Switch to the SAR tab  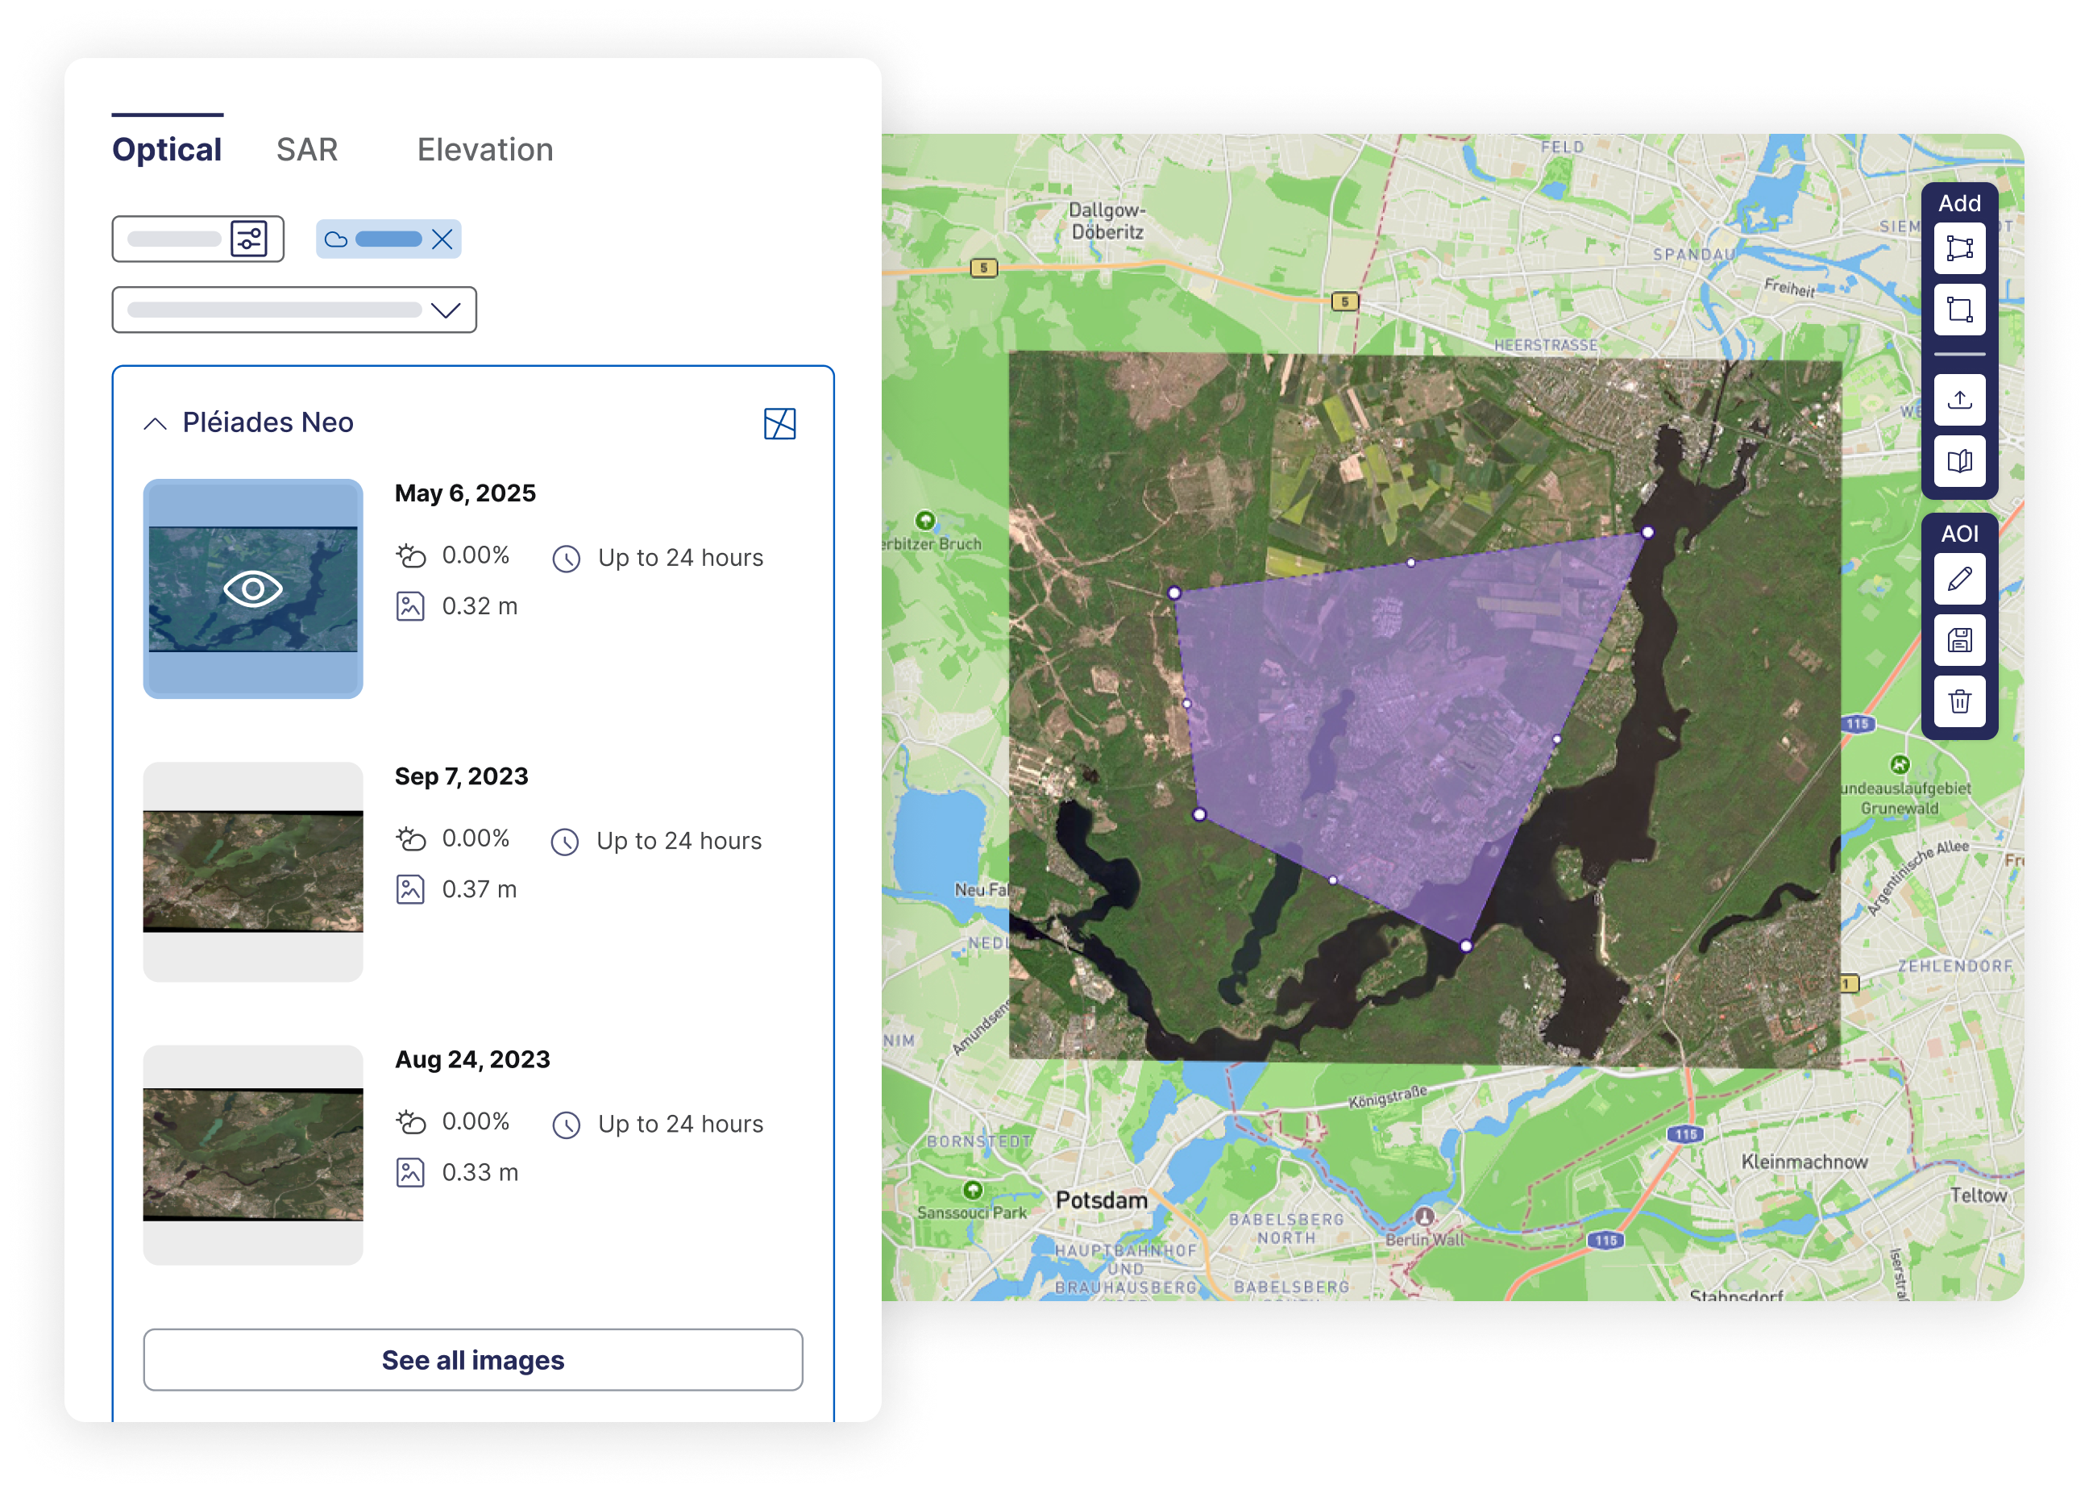307,149
